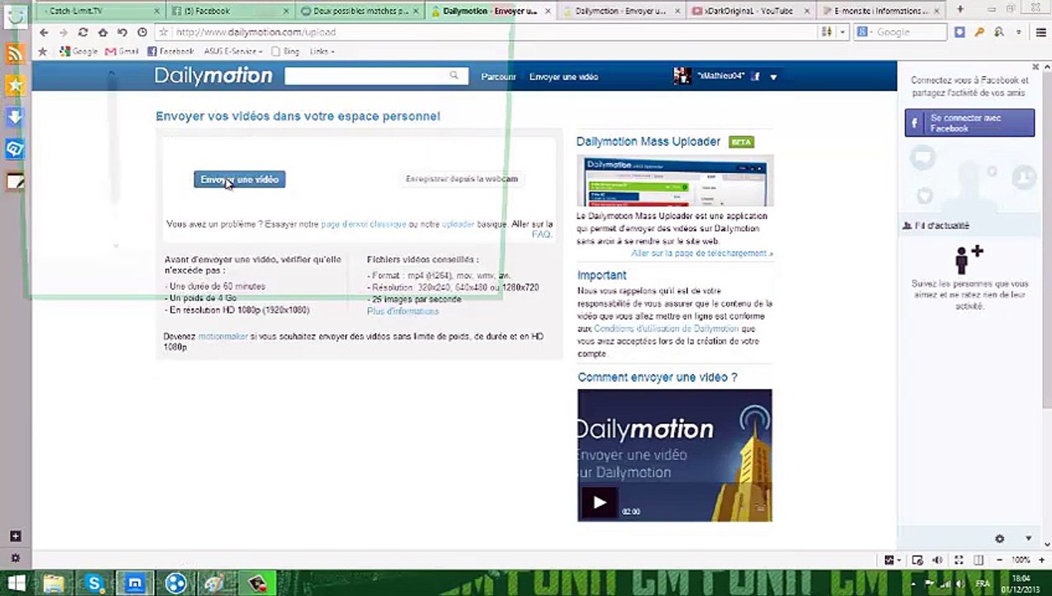Go back with the browser back arrow
1052x596 pixels.
pos(44,32)
